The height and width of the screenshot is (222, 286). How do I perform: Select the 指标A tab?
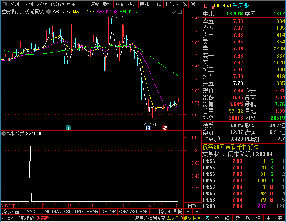pos(7,212)
